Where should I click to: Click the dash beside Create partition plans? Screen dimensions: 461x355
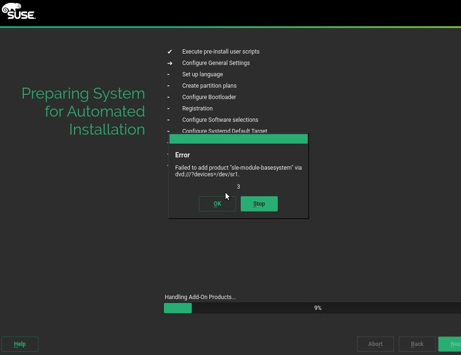point(168,86)
